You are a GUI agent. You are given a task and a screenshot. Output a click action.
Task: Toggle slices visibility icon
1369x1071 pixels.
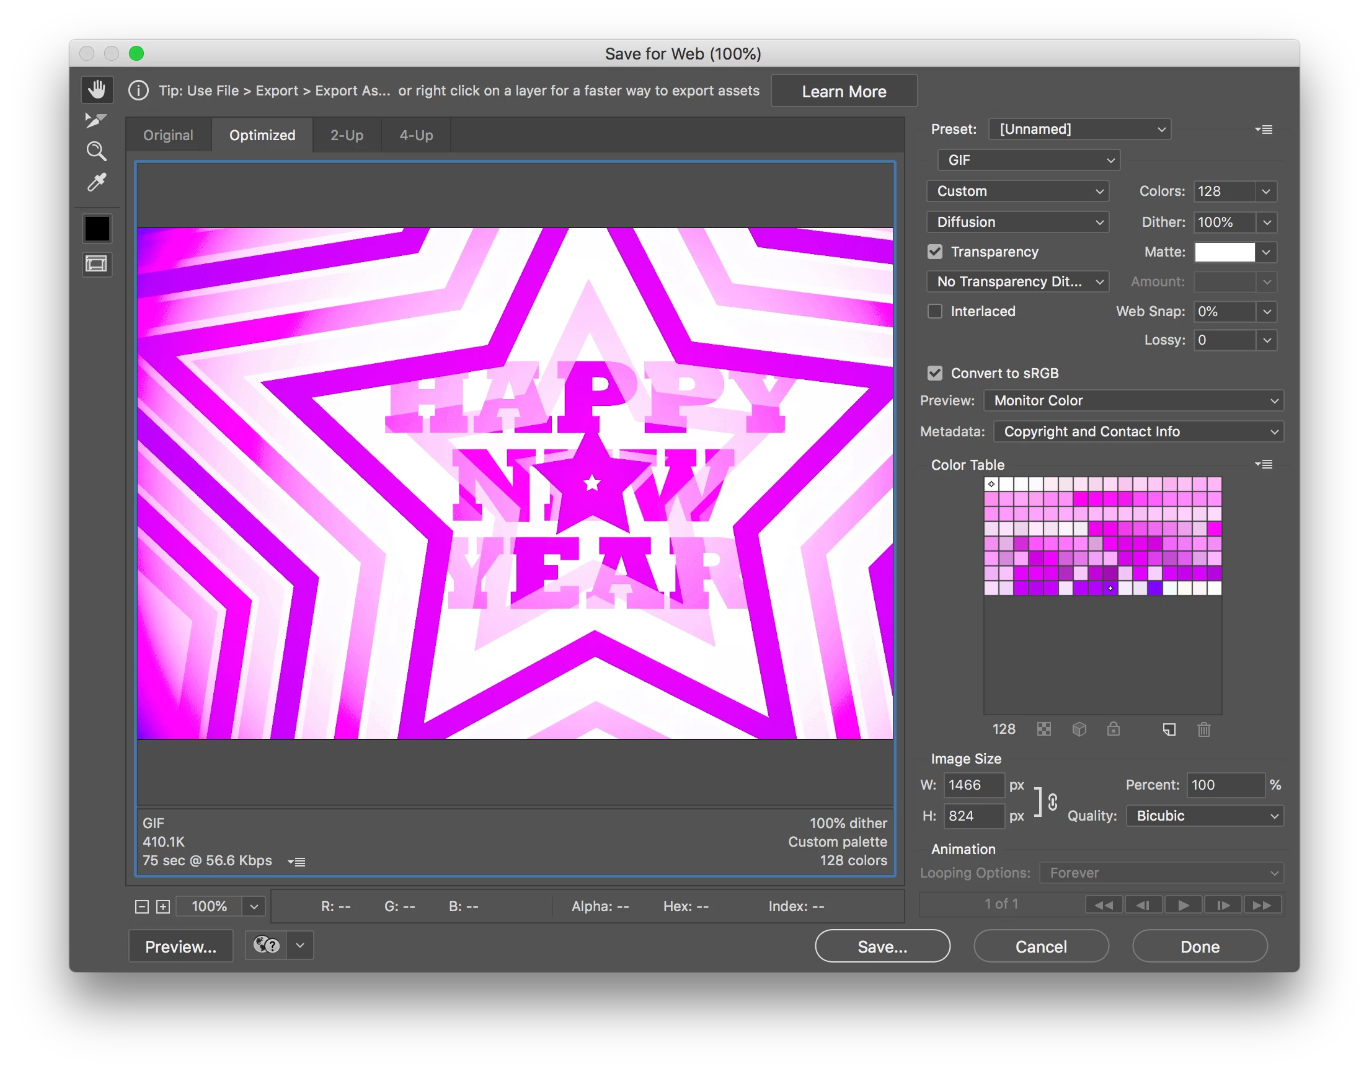(x=97, y=264)
